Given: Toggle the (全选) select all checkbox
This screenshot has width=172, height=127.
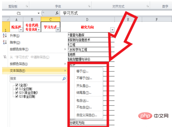Looking at the screenshot, I should click(x=17, y=85).
